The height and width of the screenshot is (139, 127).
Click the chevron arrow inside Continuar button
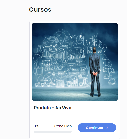[x=107, y=128]
